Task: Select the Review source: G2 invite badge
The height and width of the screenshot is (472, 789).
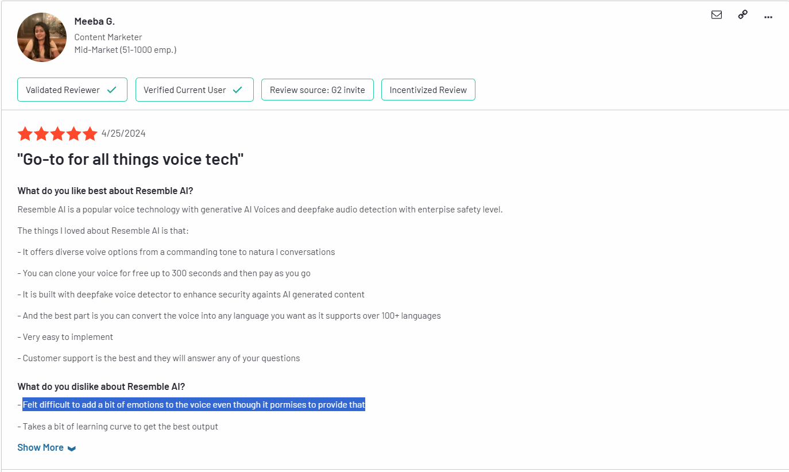Action: point(317,90)
